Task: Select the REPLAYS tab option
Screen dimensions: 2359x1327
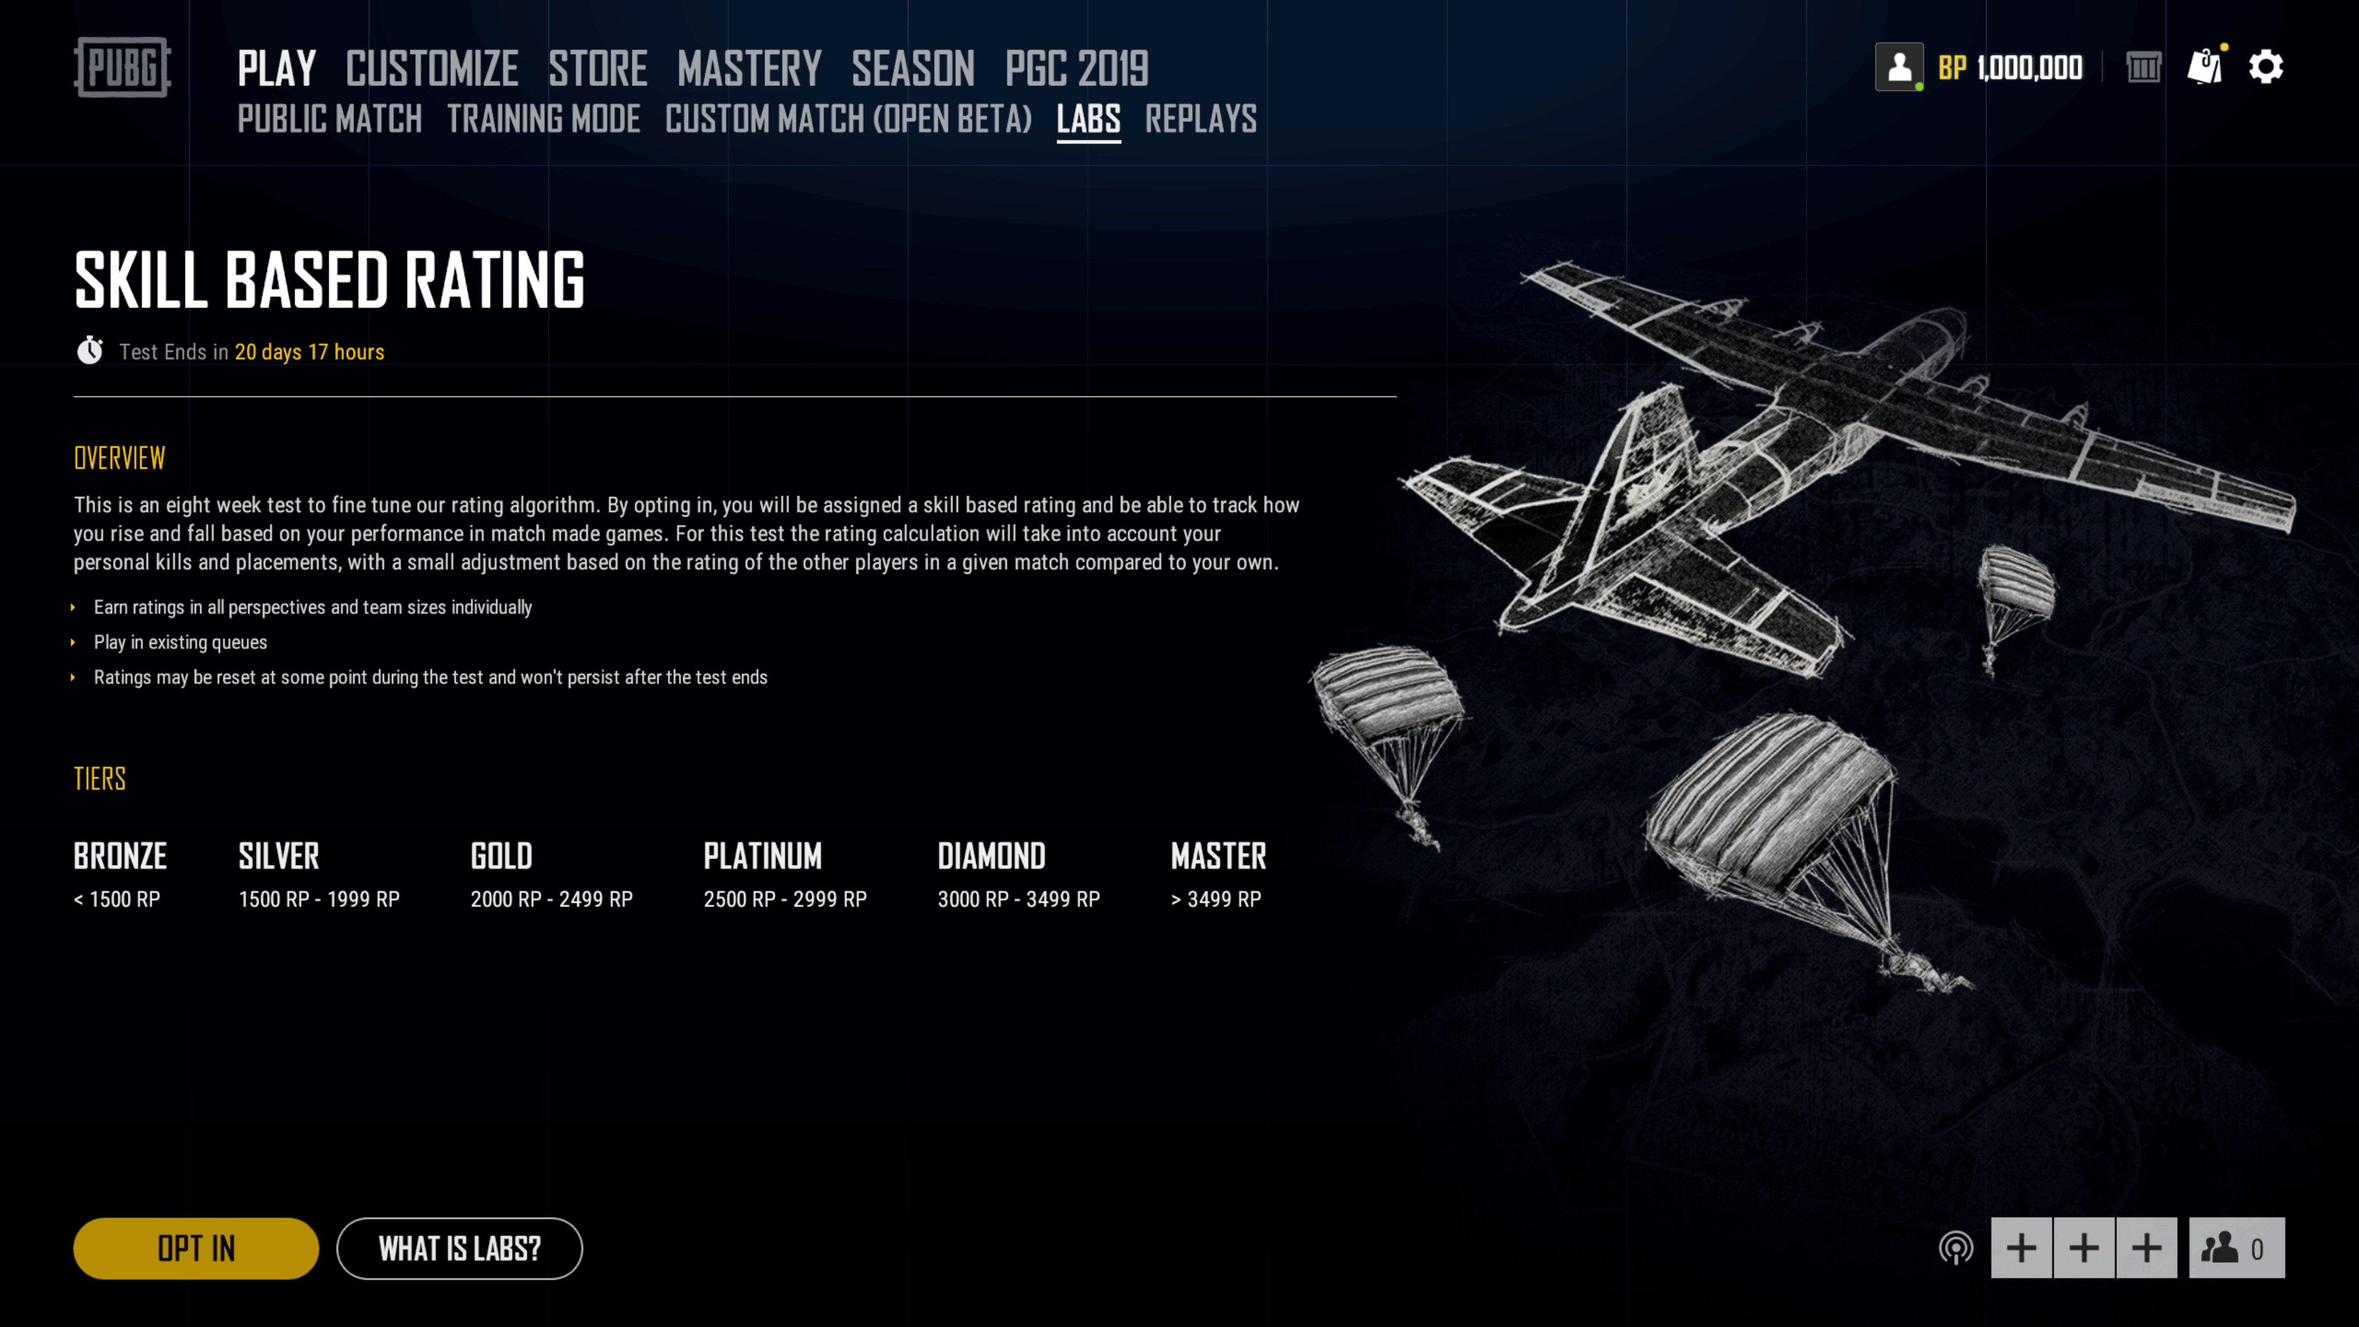Action: 1200,119
